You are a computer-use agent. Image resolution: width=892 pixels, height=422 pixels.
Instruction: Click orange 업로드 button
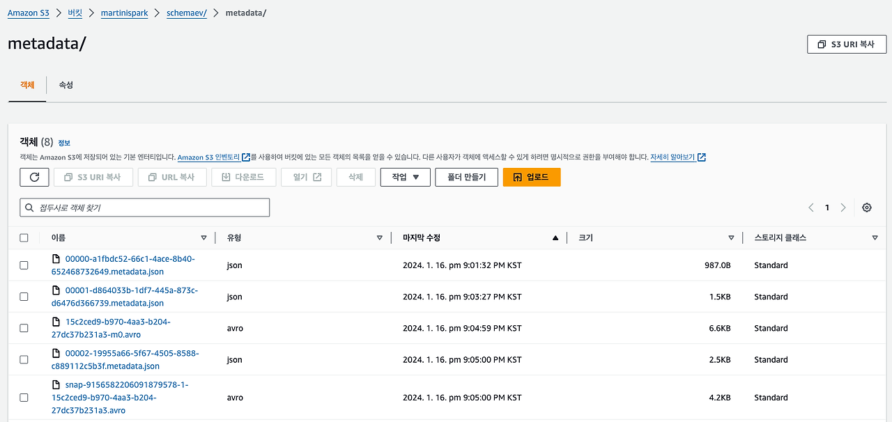tap(532, 177)
